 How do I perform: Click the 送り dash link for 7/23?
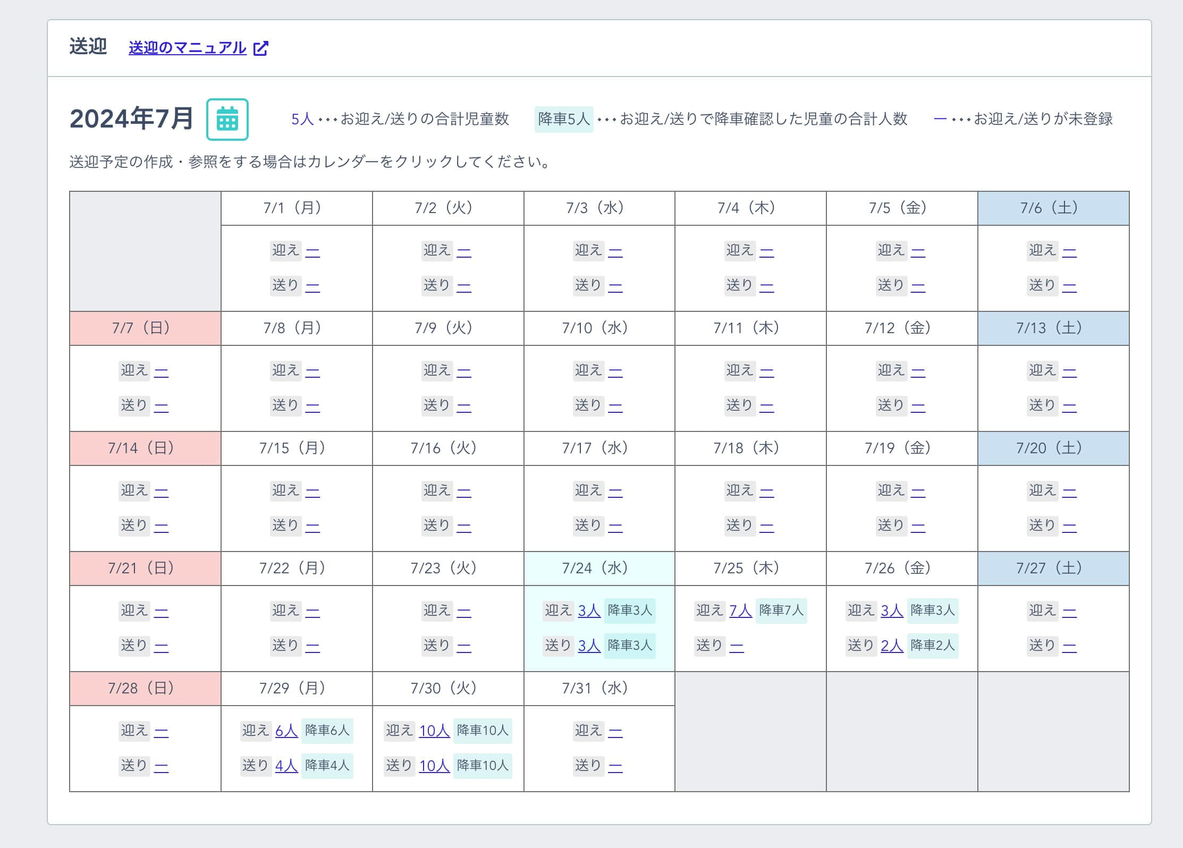pos(464,646)
